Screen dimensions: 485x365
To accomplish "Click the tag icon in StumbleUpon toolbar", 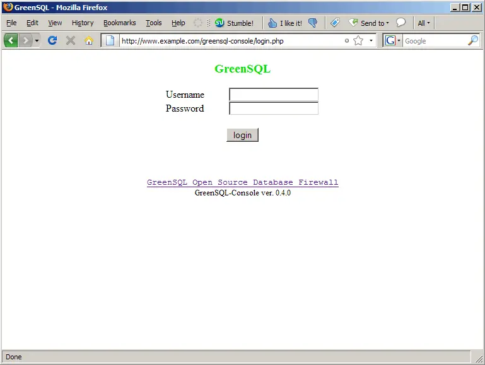I will point(335,23).
